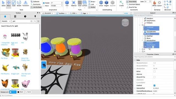Click the constraint Scale value field
The height and width of the screenshot is (99, 176).
coord(147,2)
